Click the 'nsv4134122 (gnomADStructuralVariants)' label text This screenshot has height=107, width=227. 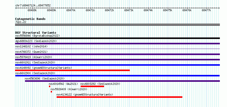tap(85, 95)
